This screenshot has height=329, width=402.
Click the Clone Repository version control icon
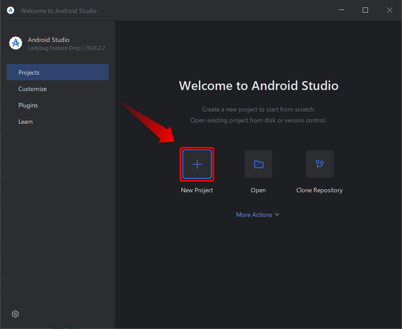[320, 164]
